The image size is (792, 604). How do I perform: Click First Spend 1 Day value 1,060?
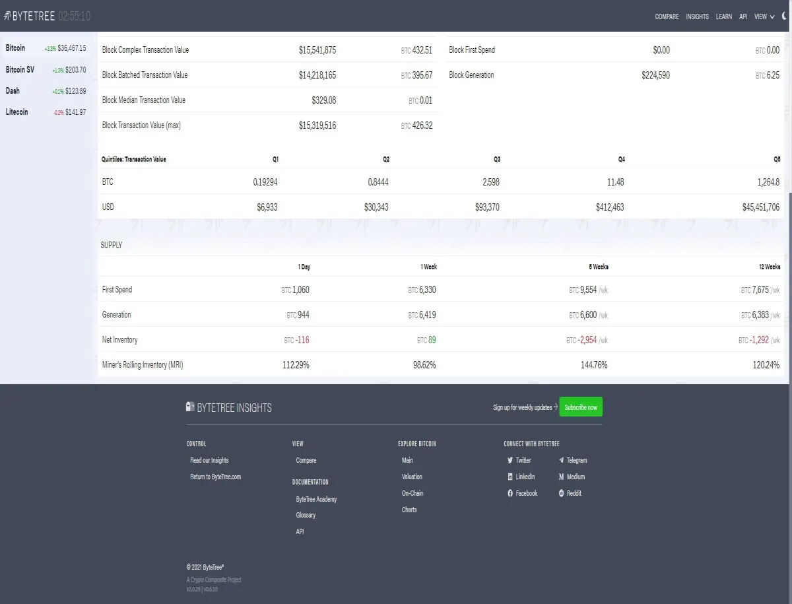point(301,290)
